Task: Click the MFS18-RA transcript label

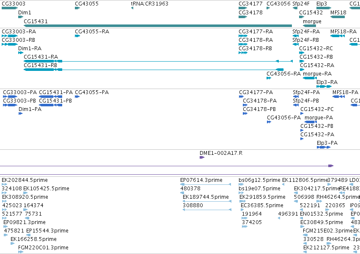Action: coord(344,32)
